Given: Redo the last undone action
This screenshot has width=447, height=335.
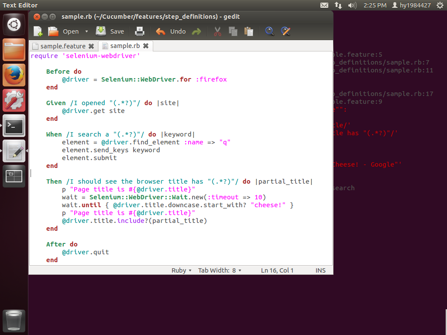Looking at the screenshot, I should [x=196, y=31].
